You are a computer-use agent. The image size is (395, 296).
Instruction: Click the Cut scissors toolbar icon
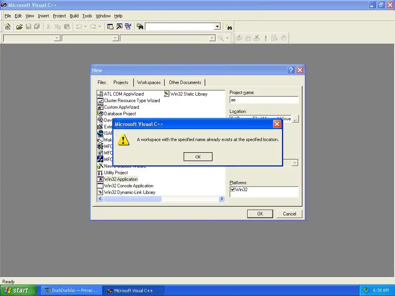(49, 27)
